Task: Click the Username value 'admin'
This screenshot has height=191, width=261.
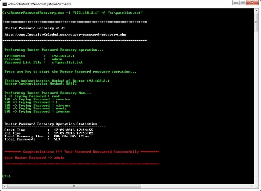Action: [x=57, y=59]
